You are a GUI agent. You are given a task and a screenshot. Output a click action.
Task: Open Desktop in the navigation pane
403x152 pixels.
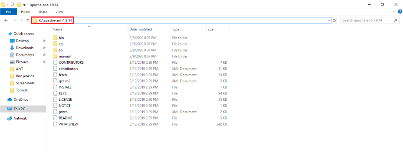(22, 41)
